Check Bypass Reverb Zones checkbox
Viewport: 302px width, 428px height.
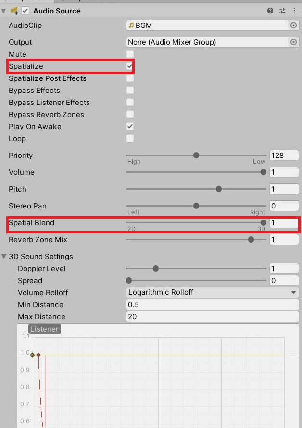click(x=130, y=114)
